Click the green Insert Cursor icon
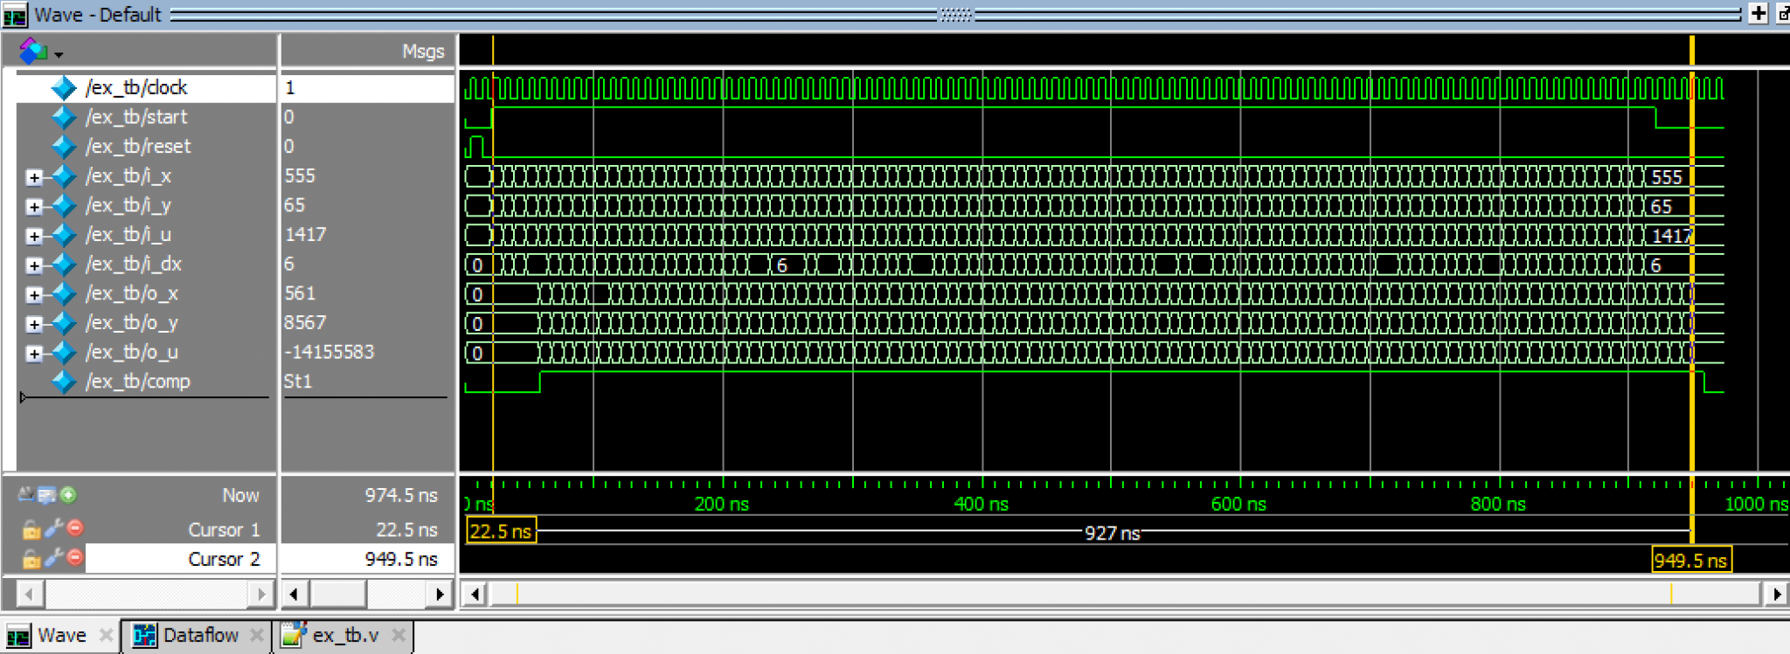 point(68,495)
